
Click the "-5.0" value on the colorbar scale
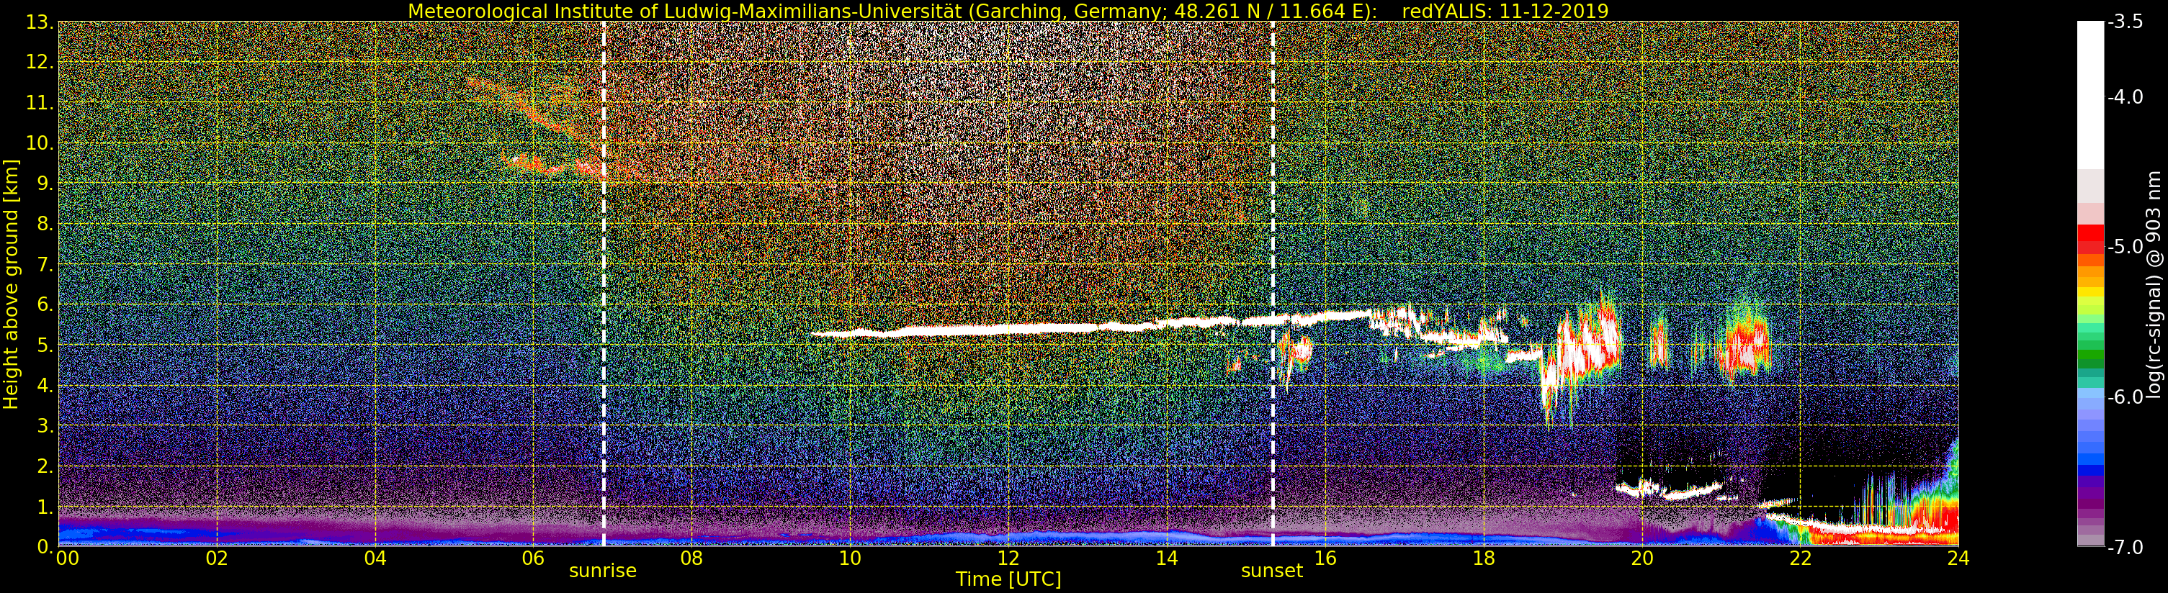point(2125,248)
